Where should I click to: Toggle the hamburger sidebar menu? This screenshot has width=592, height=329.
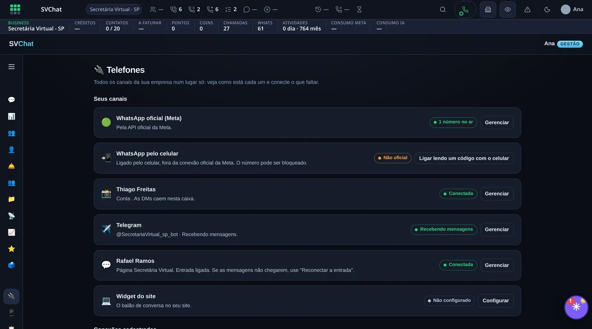click(x=12, y=67)
